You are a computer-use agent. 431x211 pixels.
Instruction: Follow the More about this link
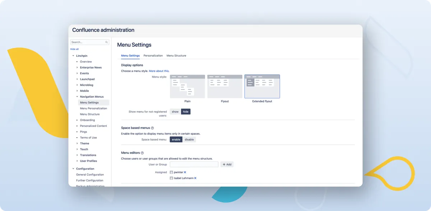click(x=159, y=71)
